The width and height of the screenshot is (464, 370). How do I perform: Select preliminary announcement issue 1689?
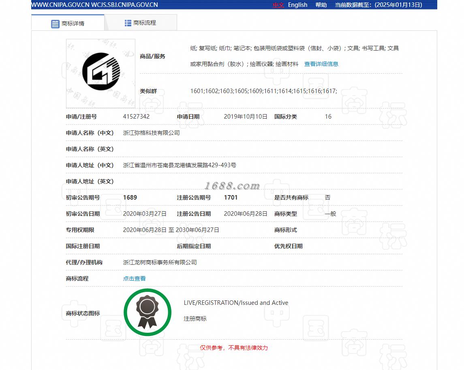(x=130, y=198)
